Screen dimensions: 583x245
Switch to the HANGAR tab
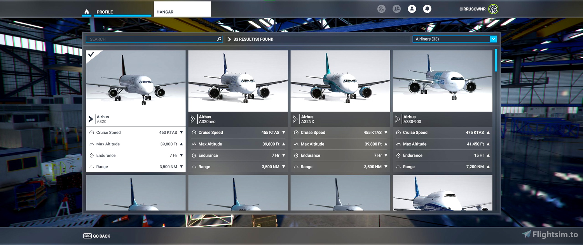165,12
